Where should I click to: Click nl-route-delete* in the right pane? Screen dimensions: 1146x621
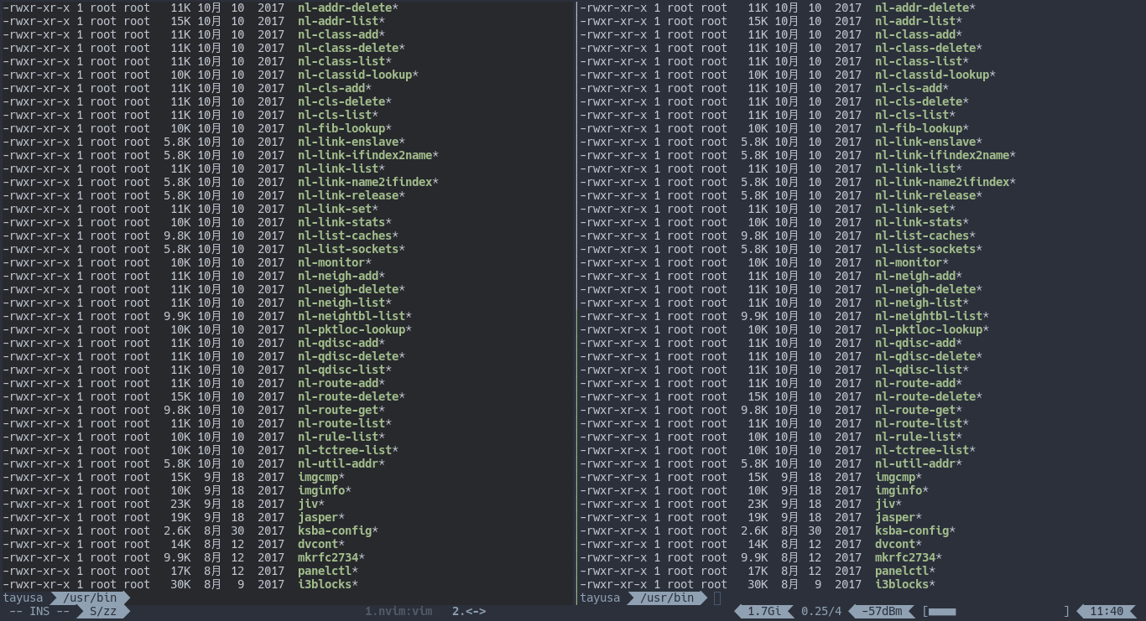tap(929, 396)
